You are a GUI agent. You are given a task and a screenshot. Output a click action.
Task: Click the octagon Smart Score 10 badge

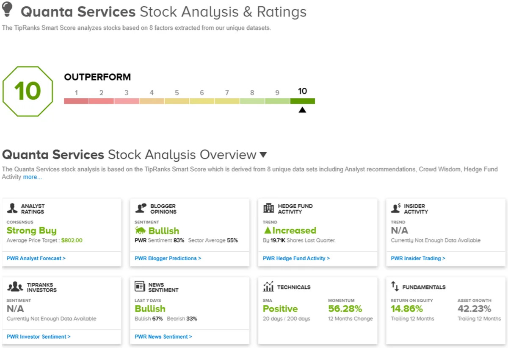coord(28,91)
